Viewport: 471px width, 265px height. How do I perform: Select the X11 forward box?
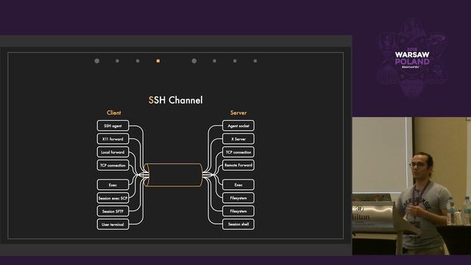113,139
